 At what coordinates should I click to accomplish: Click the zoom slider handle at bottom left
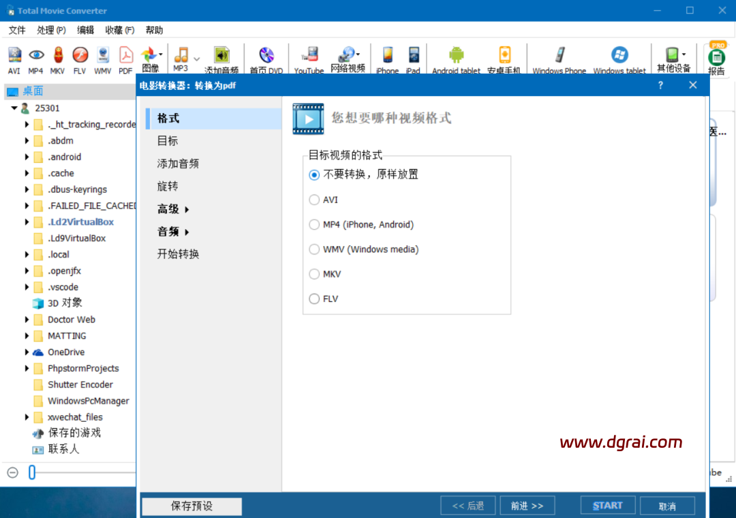click(31, 472)
